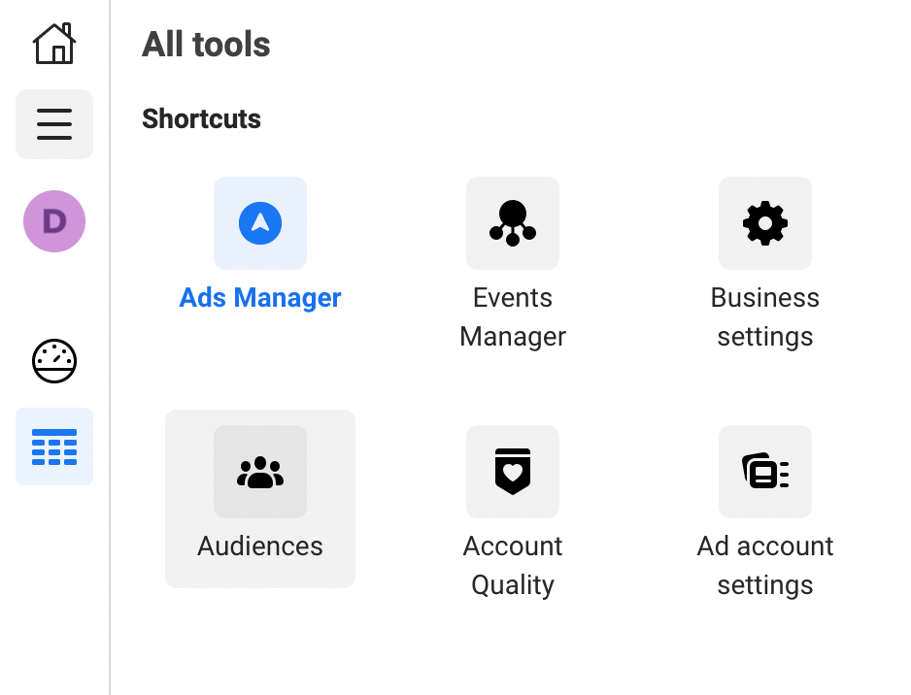The height and width of the screenshot is (695, 911).
Task: Select the highlighted Audiences shortcut tile
Action: click(x=260, y=499)
